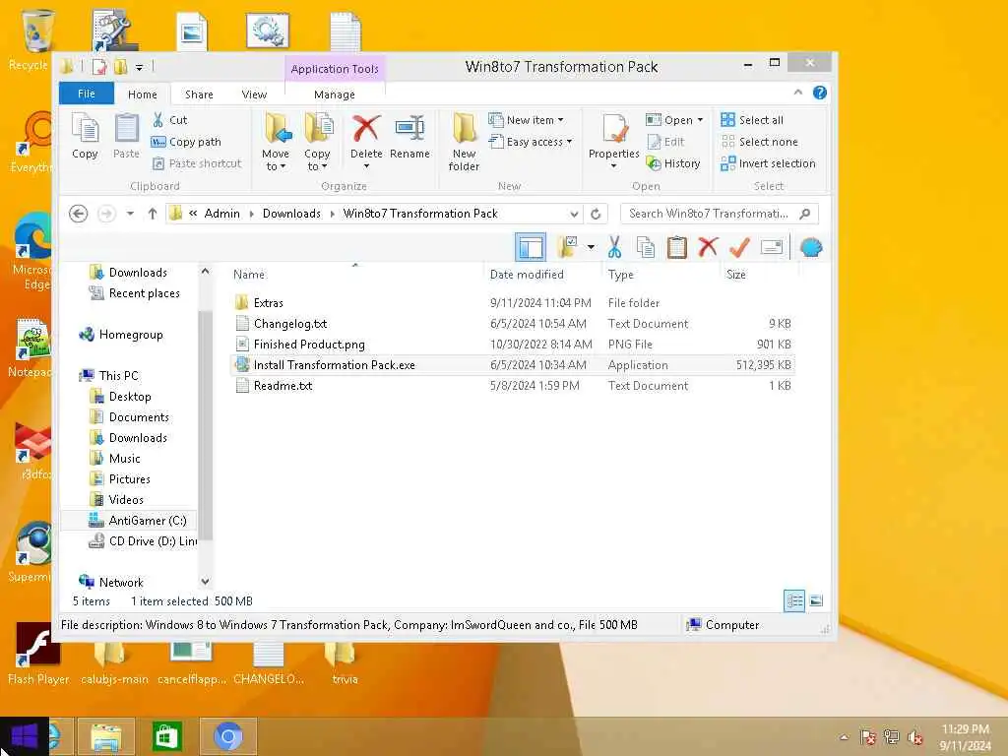Toggle the navigation pane from the Classic toolbar

pos(531,247)
